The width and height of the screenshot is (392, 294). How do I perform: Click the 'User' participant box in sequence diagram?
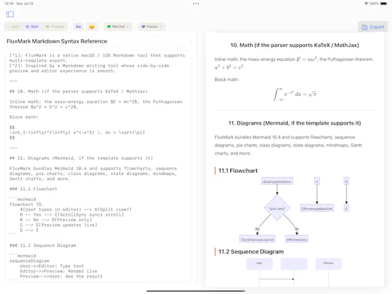259,264
